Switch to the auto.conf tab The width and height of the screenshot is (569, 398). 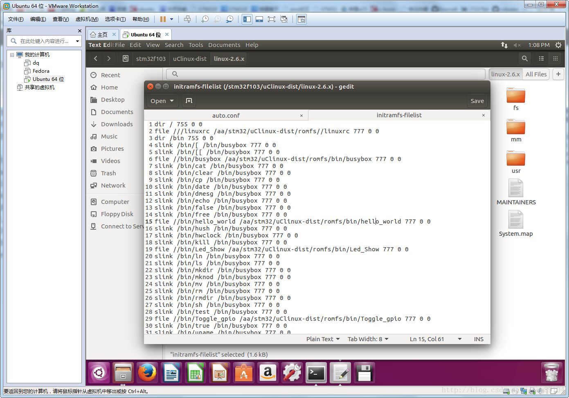coord(226,116)
